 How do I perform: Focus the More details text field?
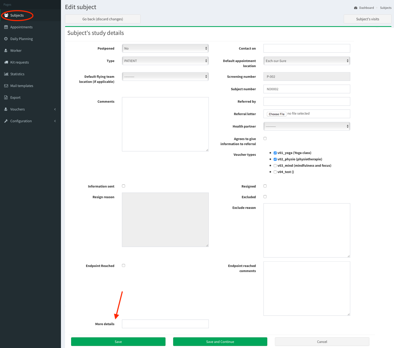(165, 324)
